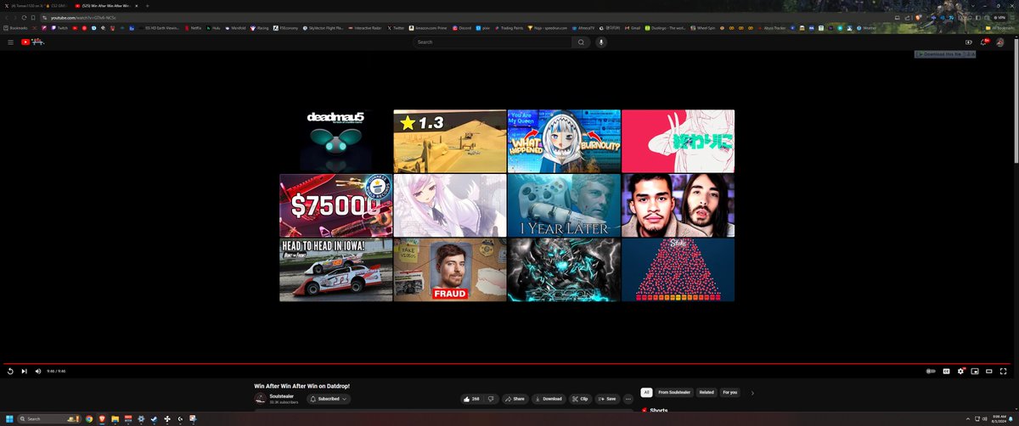Screen dimensions: 1019x426
Task: Focus the YouTube search field
Action: coord(491,42)
